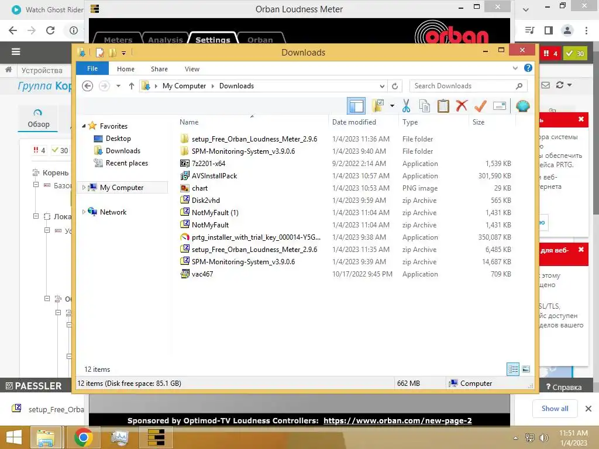Open Chrome profile avatar icon
Screen dimensions: 599x449
tap(567, 30)
